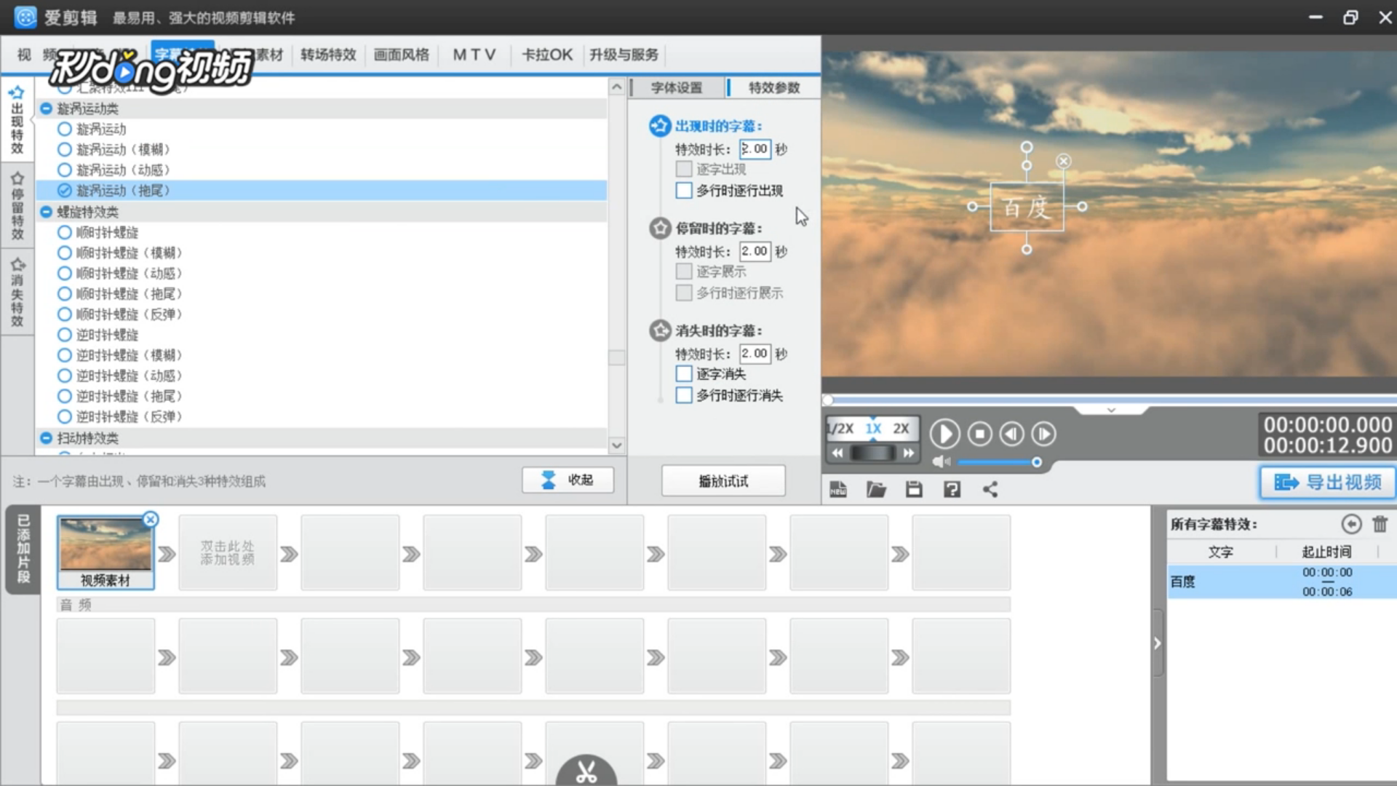Select 旋涡运动 effect radio
This screenshot has width=1397, height=786.
(x=65, y=129)
